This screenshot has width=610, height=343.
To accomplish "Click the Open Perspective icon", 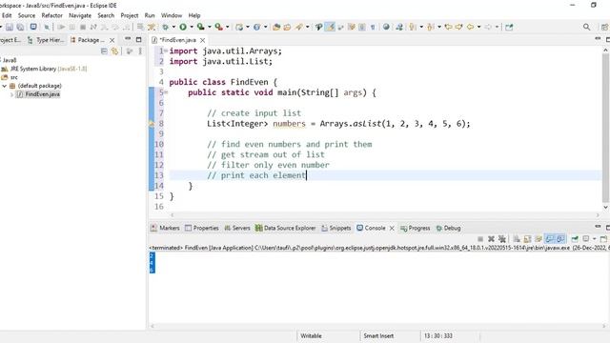I will [x=604, y=27].
